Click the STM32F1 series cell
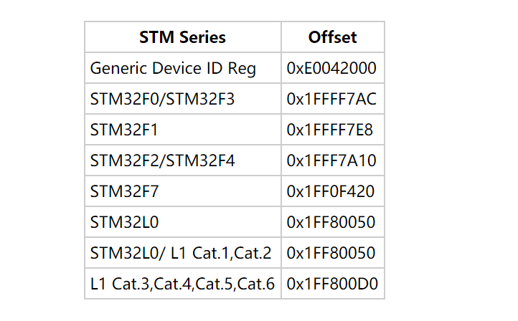This screenshot has width=518, height=321. (183, 130)
